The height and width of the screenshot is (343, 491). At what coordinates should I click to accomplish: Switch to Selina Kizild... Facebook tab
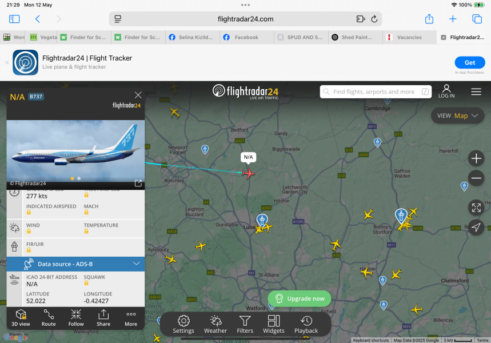click(x=191, y=37)
